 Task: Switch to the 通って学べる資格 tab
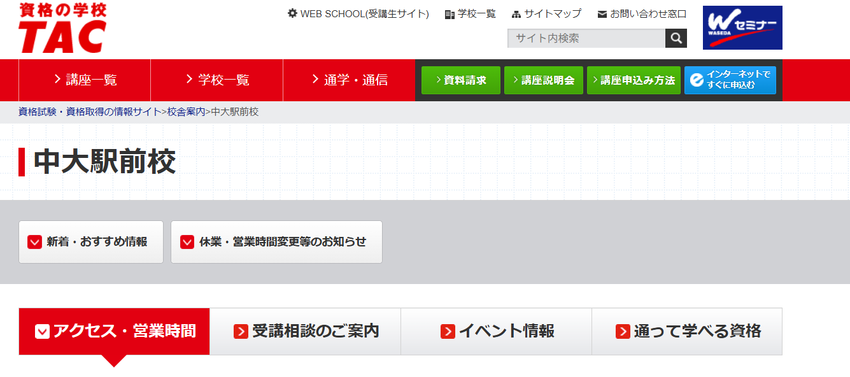687,331
